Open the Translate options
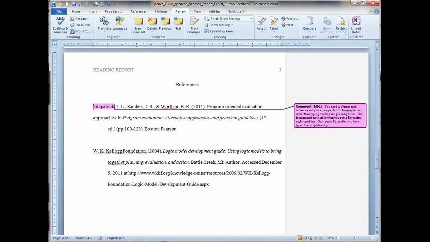This screenshot has width=430, height=242. click(x=104, y=25)
